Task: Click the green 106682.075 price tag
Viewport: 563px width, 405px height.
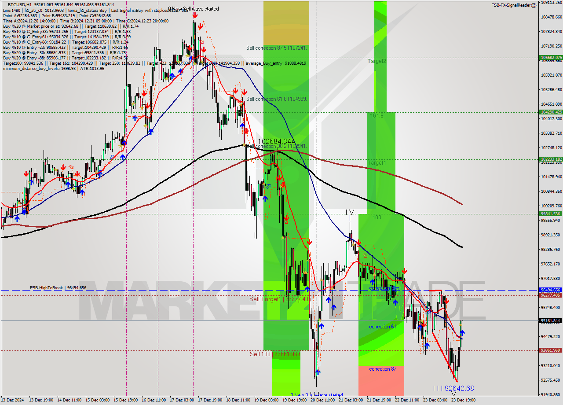Action: [x=550, y=58]
